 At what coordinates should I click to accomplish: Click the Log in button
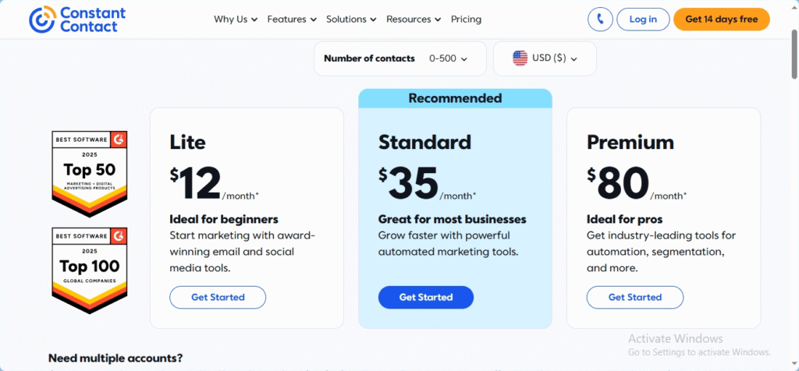643,19
